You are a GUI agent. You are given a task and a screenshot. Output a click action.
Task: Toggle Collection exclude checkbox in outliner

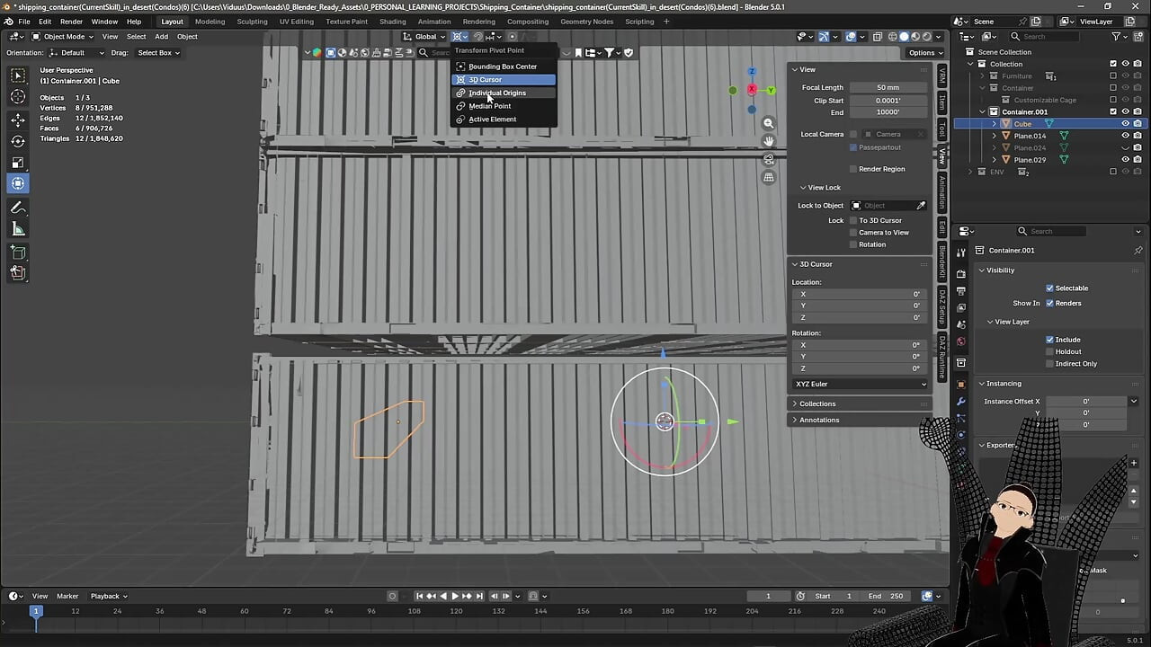(1113, 64)
